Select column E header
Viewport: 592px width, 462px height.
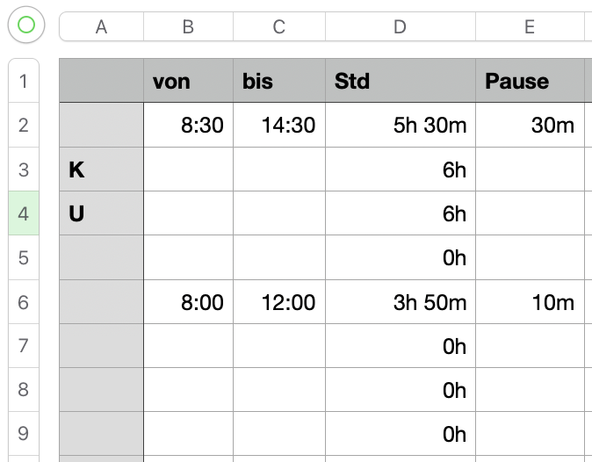pyautogui.click(x=530, y=27)
